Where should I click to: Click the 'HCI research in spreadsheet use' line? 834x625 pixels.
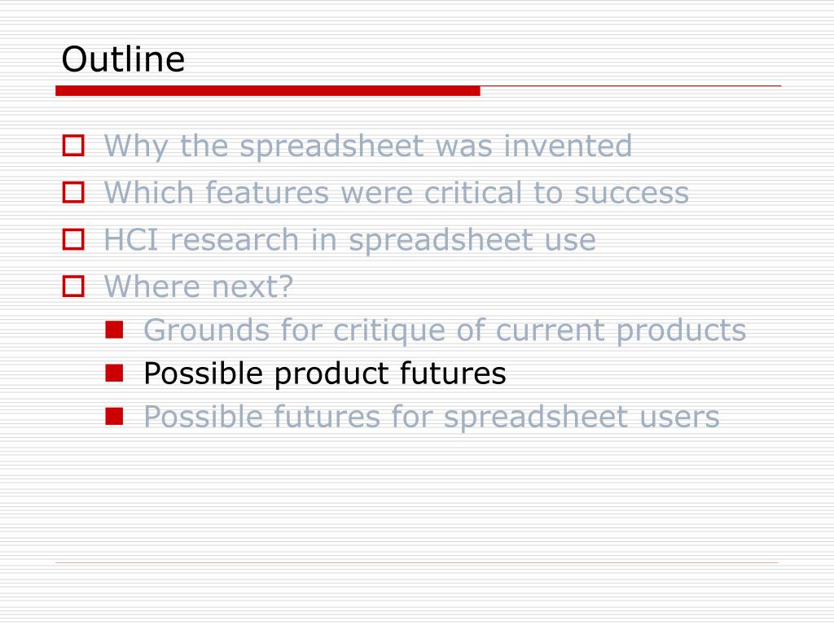350,240
